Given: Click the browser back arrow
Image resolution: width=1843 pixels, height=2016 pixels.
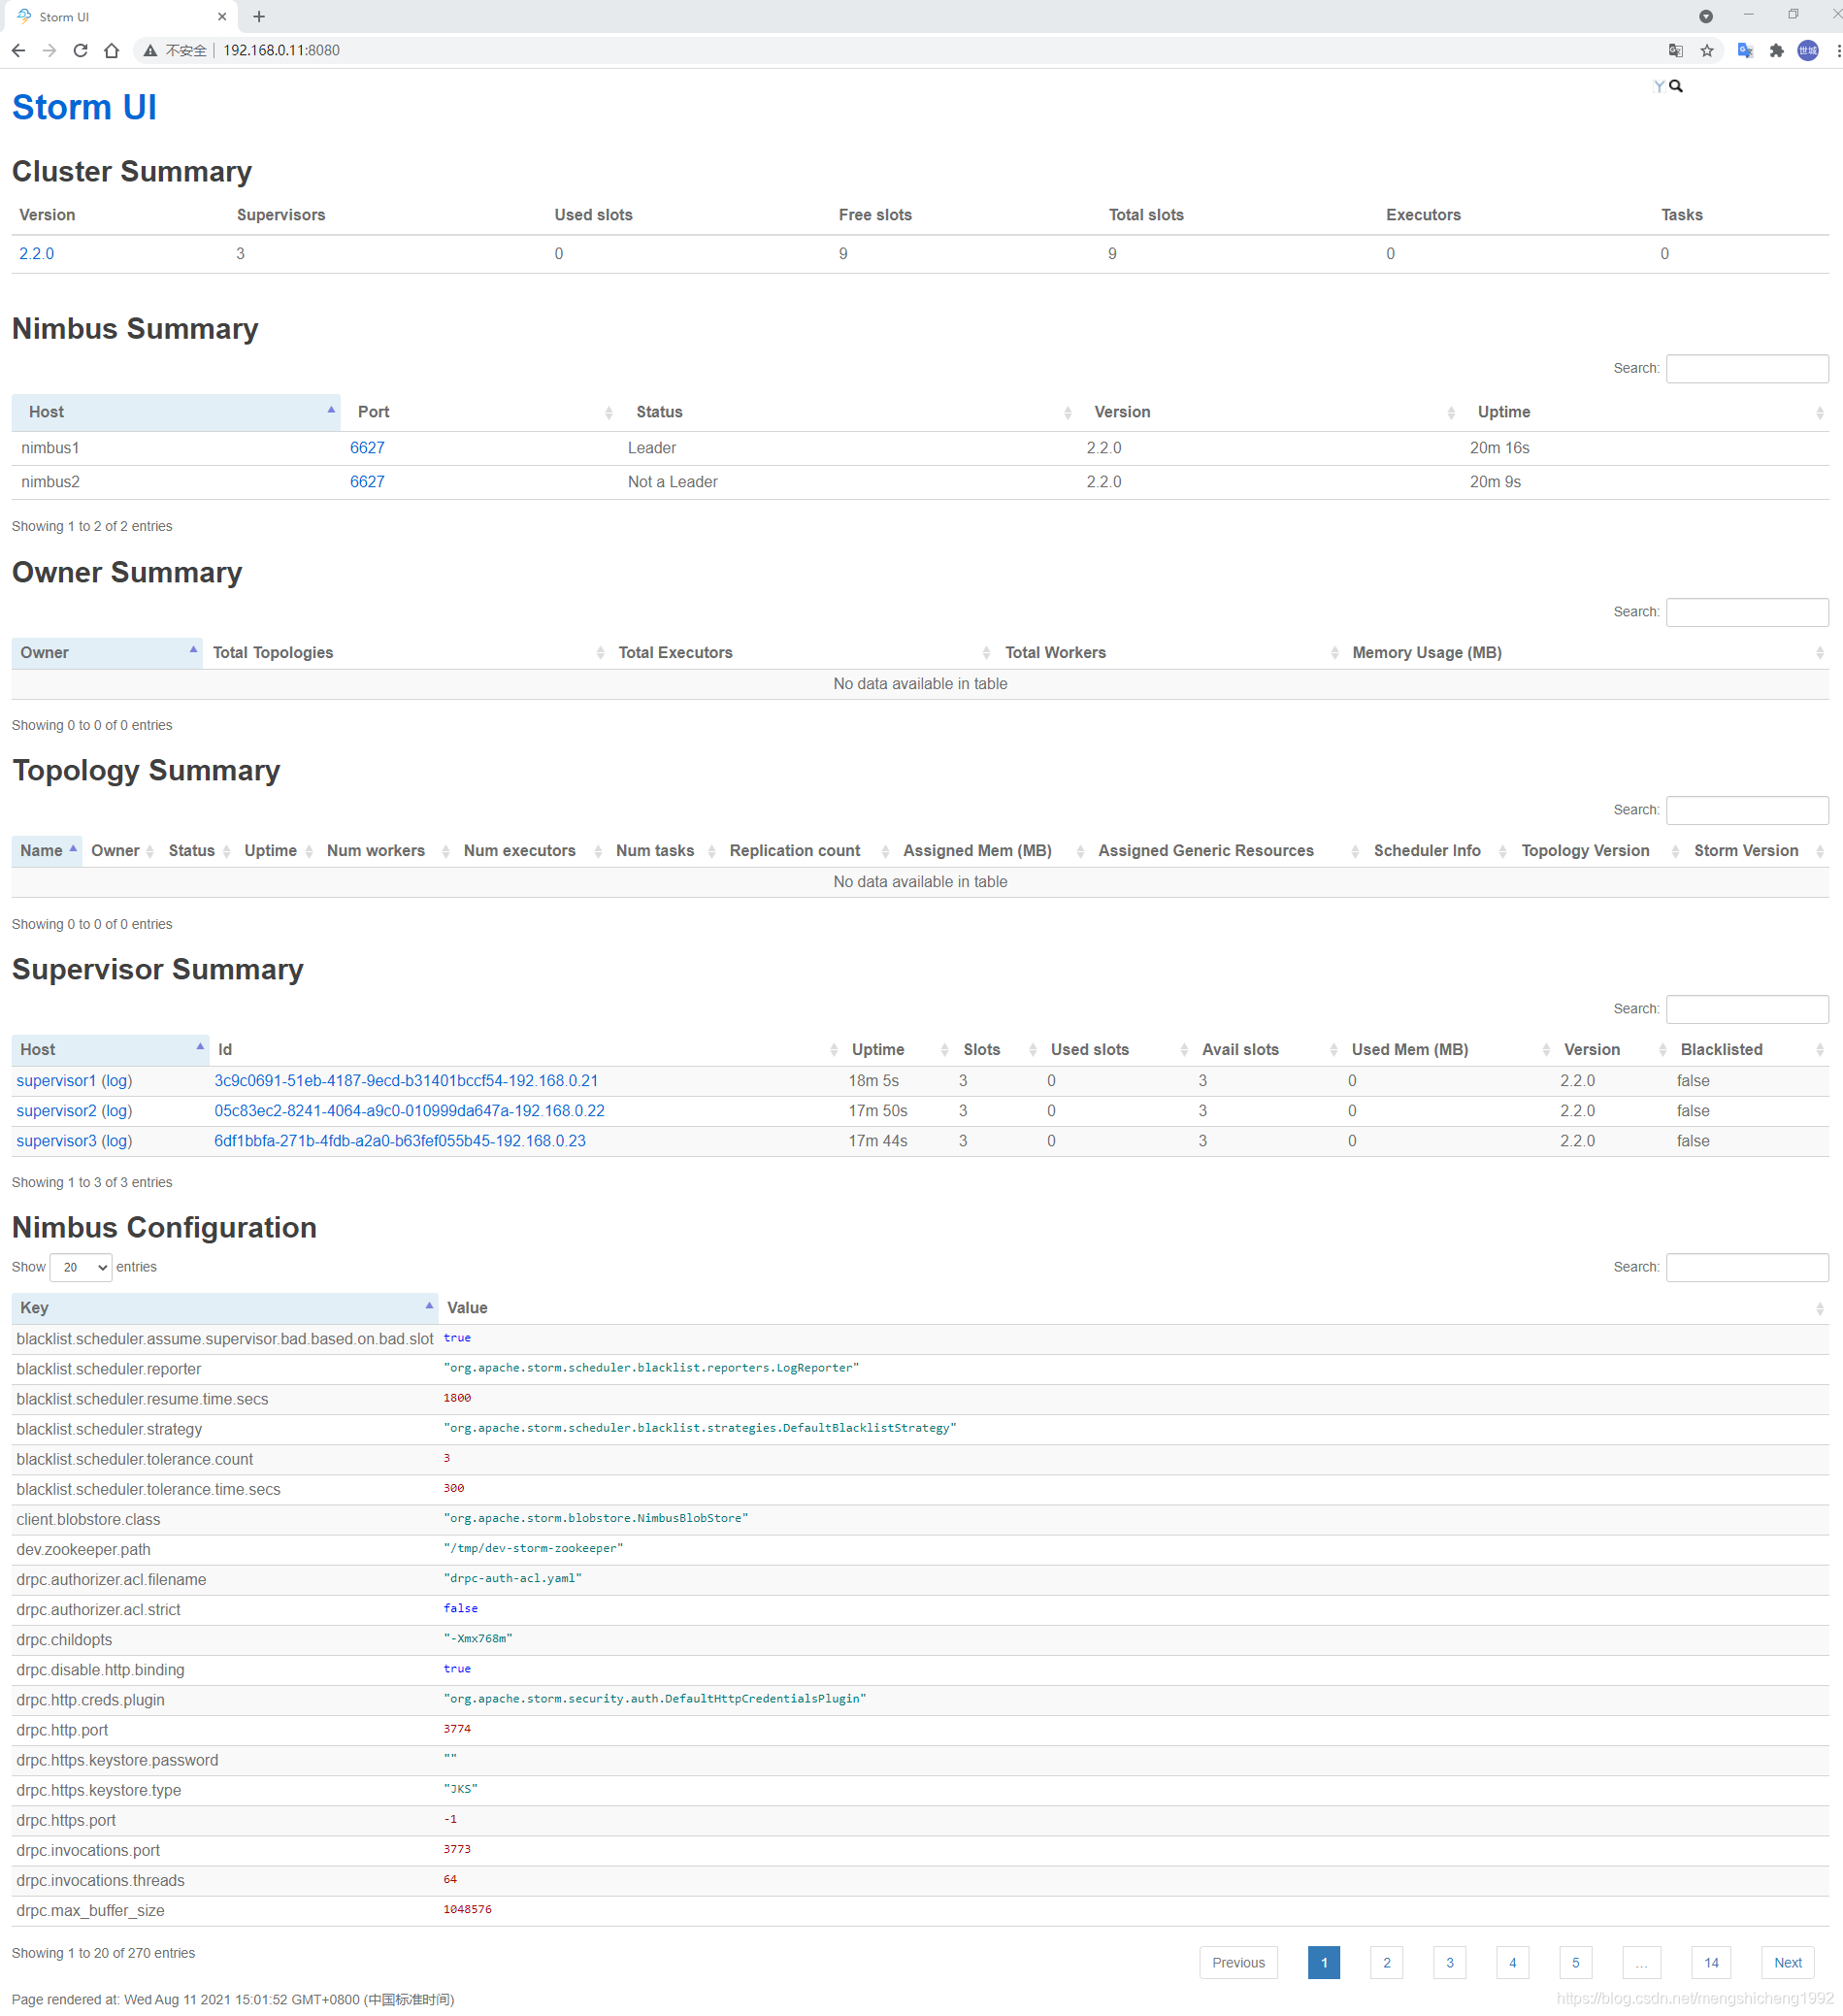Looking at the screenshot, I should click(19, 50).
